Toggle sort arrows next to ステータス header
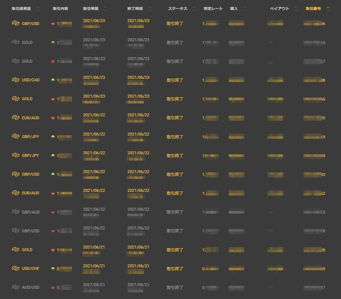The image size is (341, 299). 194,9
